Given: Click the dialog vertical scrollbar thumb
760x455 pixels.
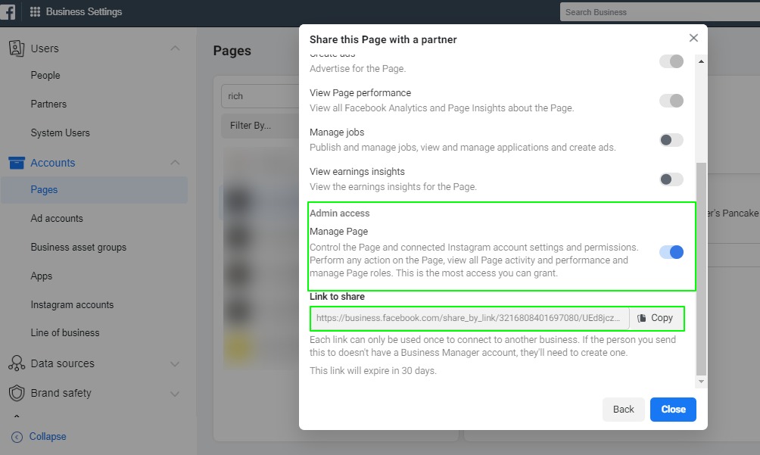Looking at the screenshot, I should tap(701, 269).
